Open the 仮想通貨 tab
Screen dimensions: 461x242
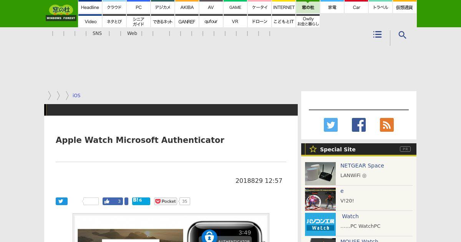pos(405,7)
